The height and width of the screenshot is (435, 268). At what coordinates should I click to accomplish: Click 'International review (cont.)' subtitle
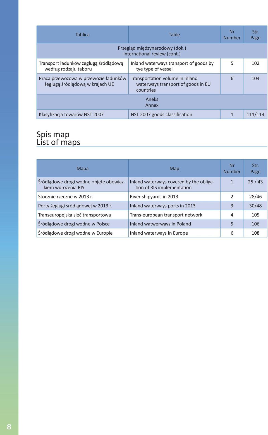coord(152,54)
